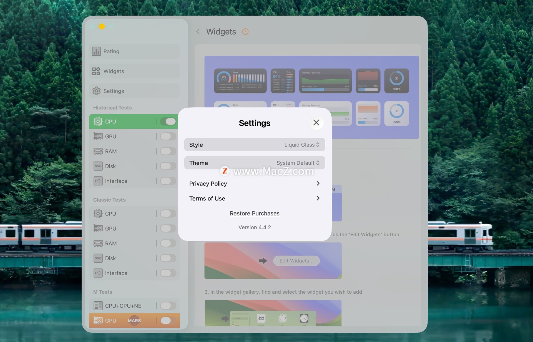
Task: Click the light 100% battery ring widget
Action: pyautogui.click(x=396, y=113)
